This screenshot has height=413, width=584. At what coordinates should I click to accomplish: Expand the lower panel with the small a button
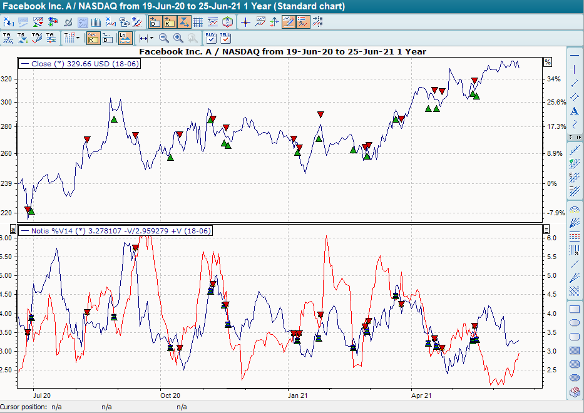pos(13,230)
